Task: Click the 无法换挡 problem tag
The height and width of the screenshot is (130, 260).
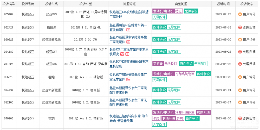Action: point(171,64)
